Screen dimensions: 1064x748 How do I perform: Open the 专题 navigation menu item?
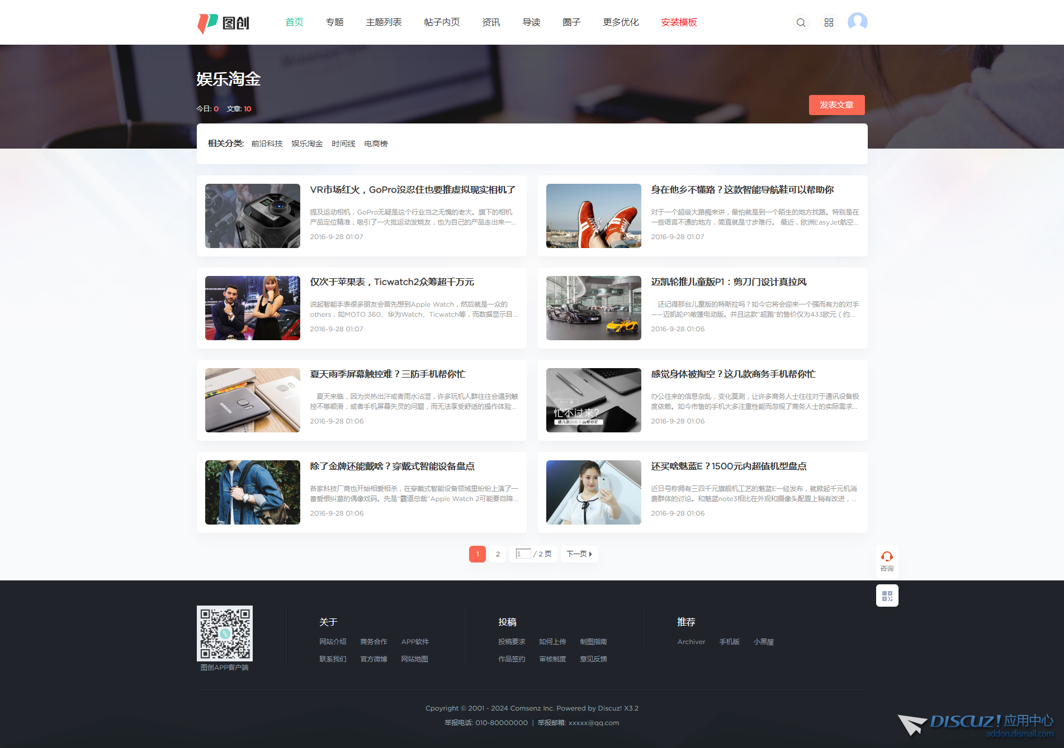tap(334, 22)
